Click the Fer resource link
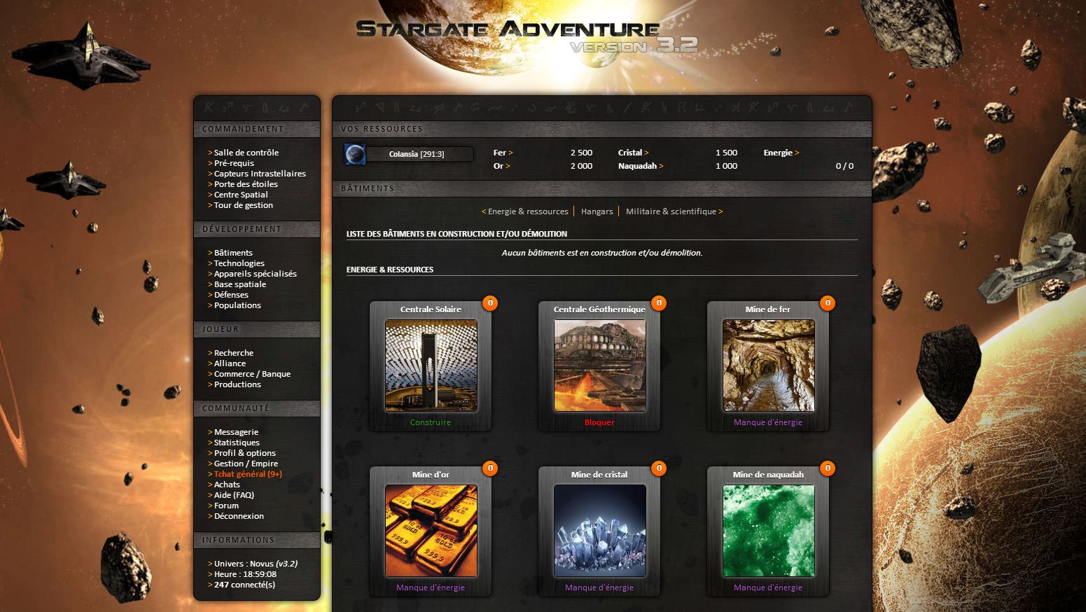The height and width of the screenshot is (612, 1086). tap(503, 153)
